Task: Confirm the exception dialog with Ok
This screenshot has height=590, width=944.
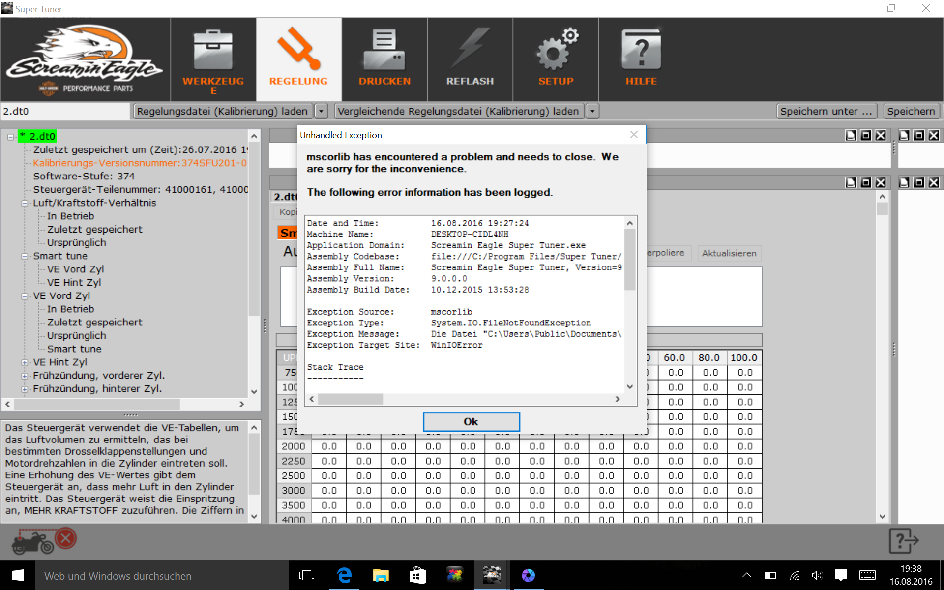Action: point(471,421)
